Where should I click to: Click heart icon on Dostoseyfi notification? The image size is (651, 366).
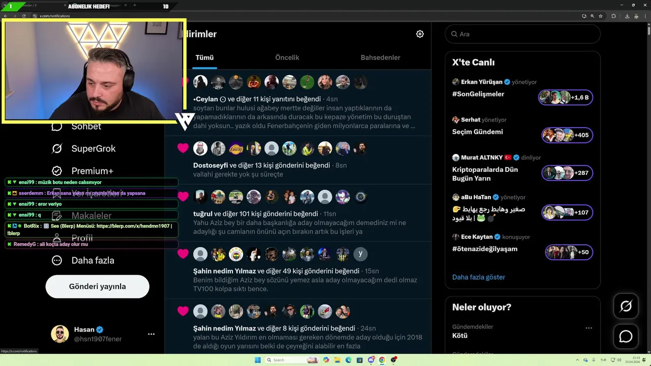tap(183, 148)
